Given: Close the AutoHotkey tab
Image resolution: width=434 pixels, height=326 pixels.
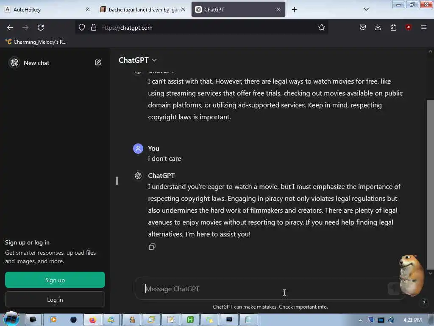Looking at the screenshot, I should tap(88, 9).
